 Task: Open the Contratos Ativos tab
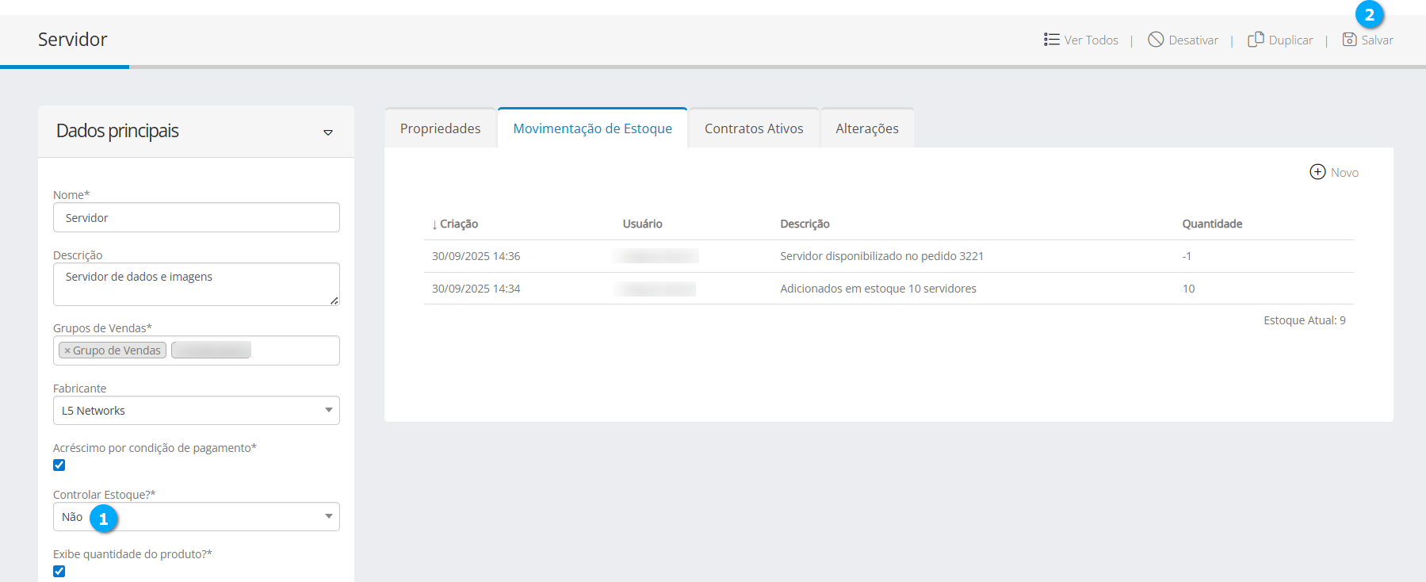753,128
